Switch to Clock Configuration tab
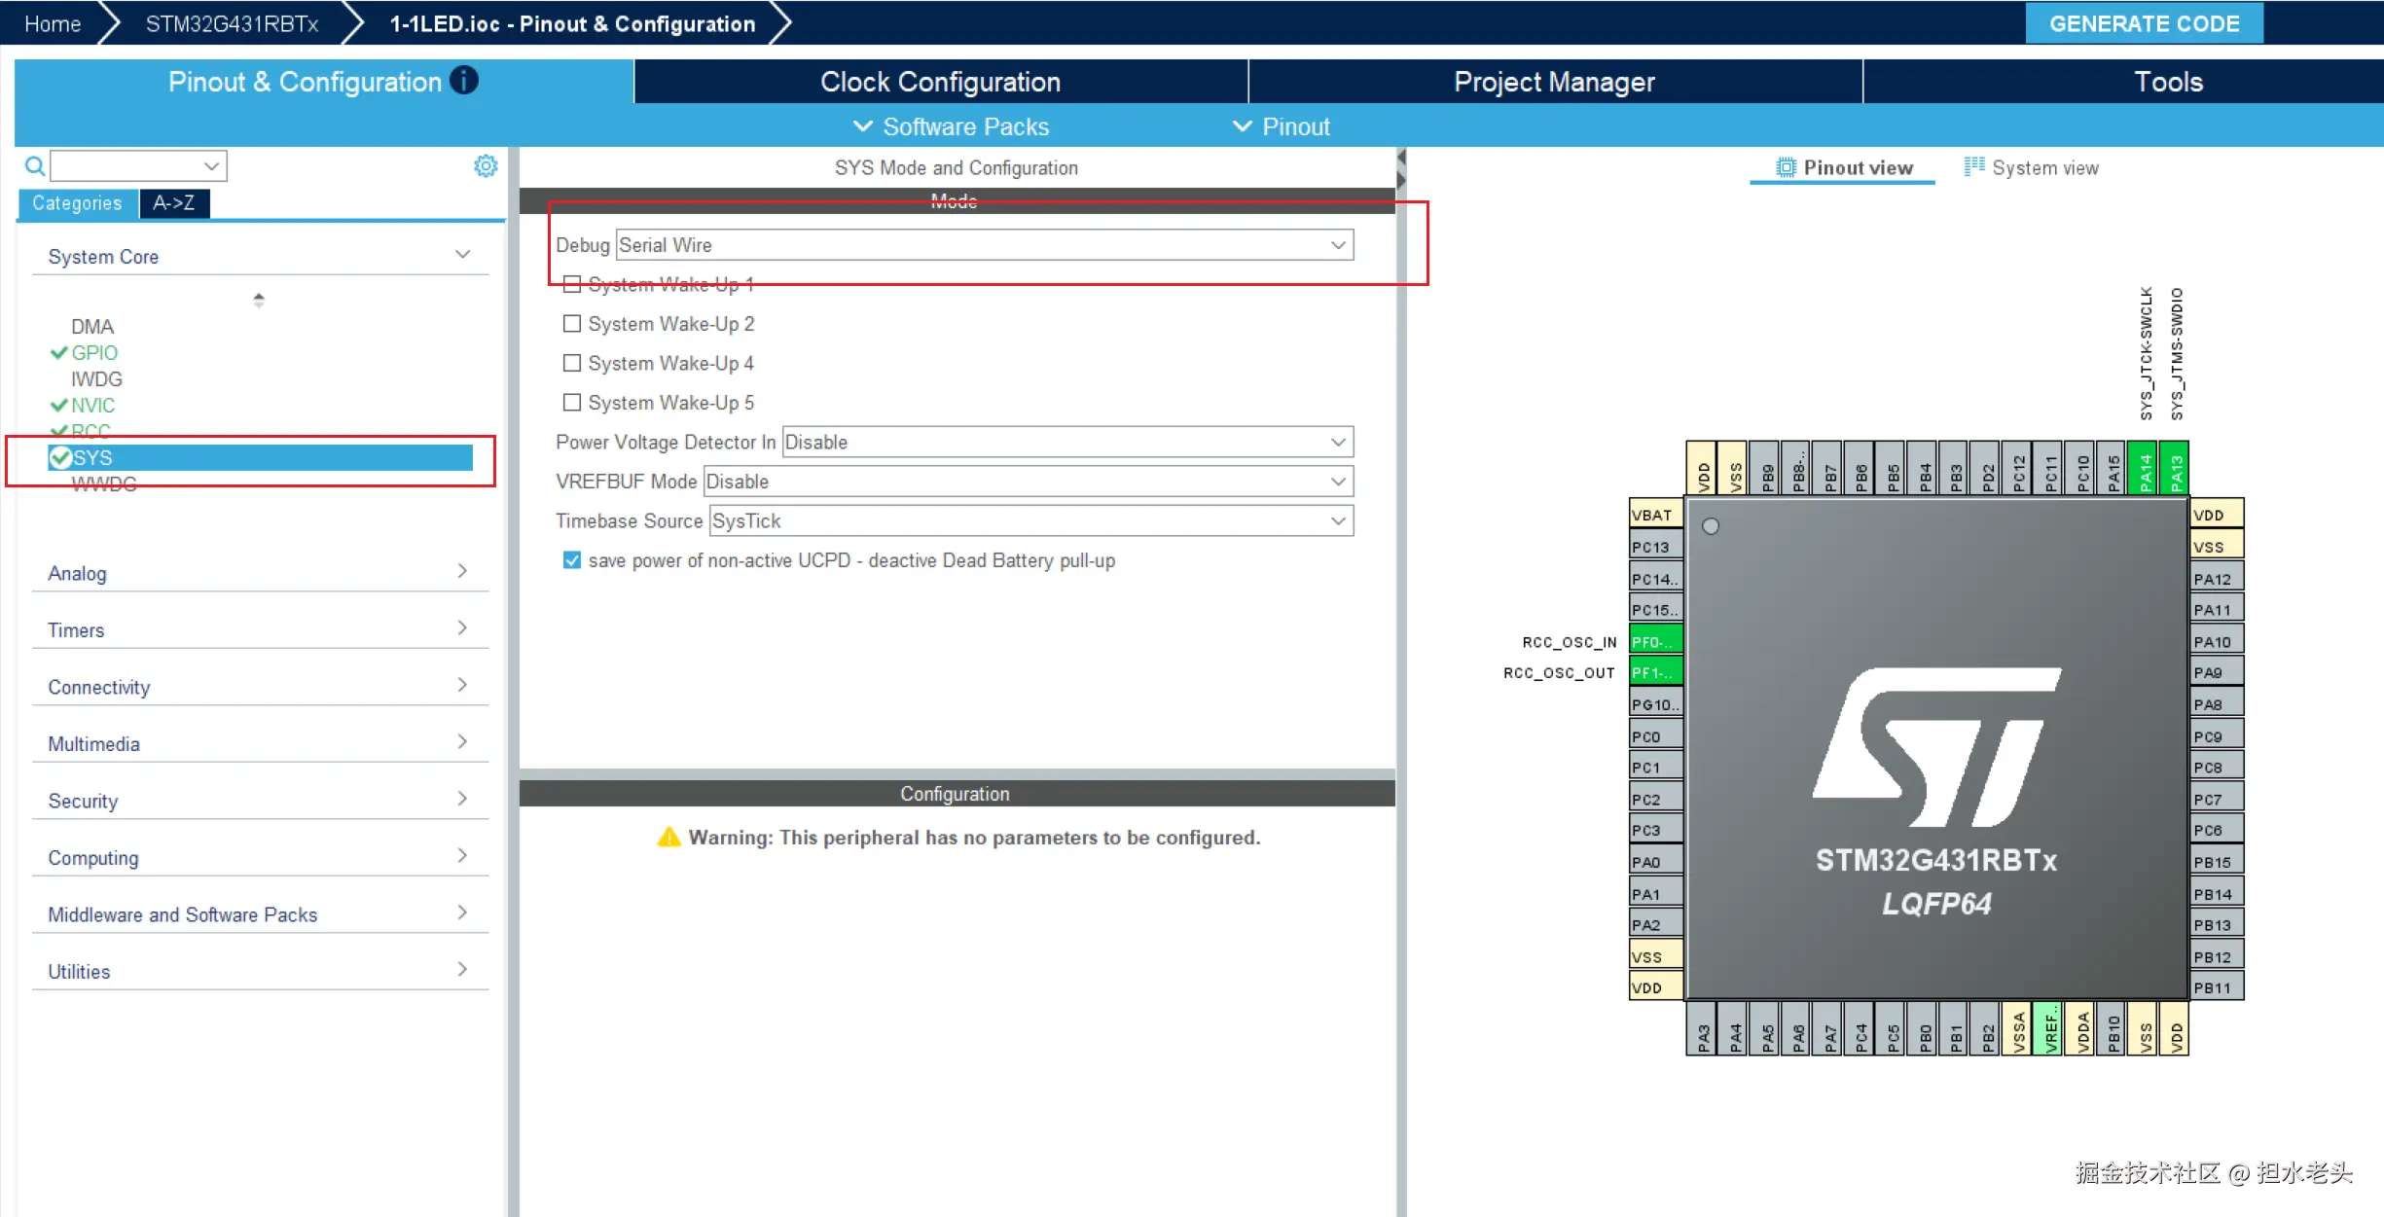The height and width of the screenshot is (1217, 2384). click(x=941, y=82)
